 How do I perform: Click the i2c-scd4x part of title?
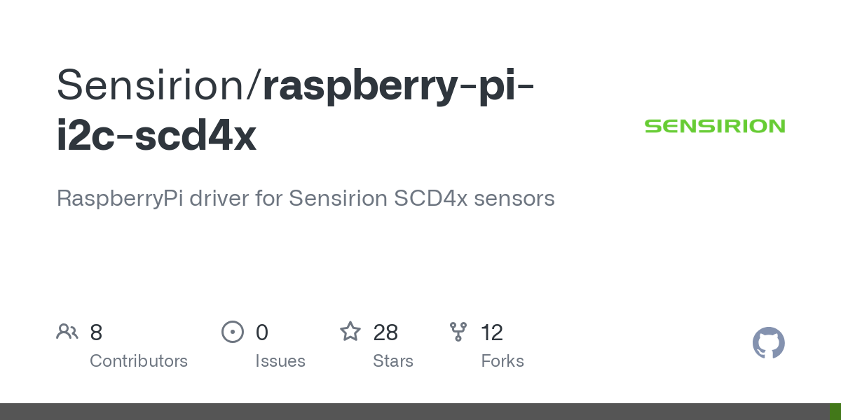coord(156,136)
